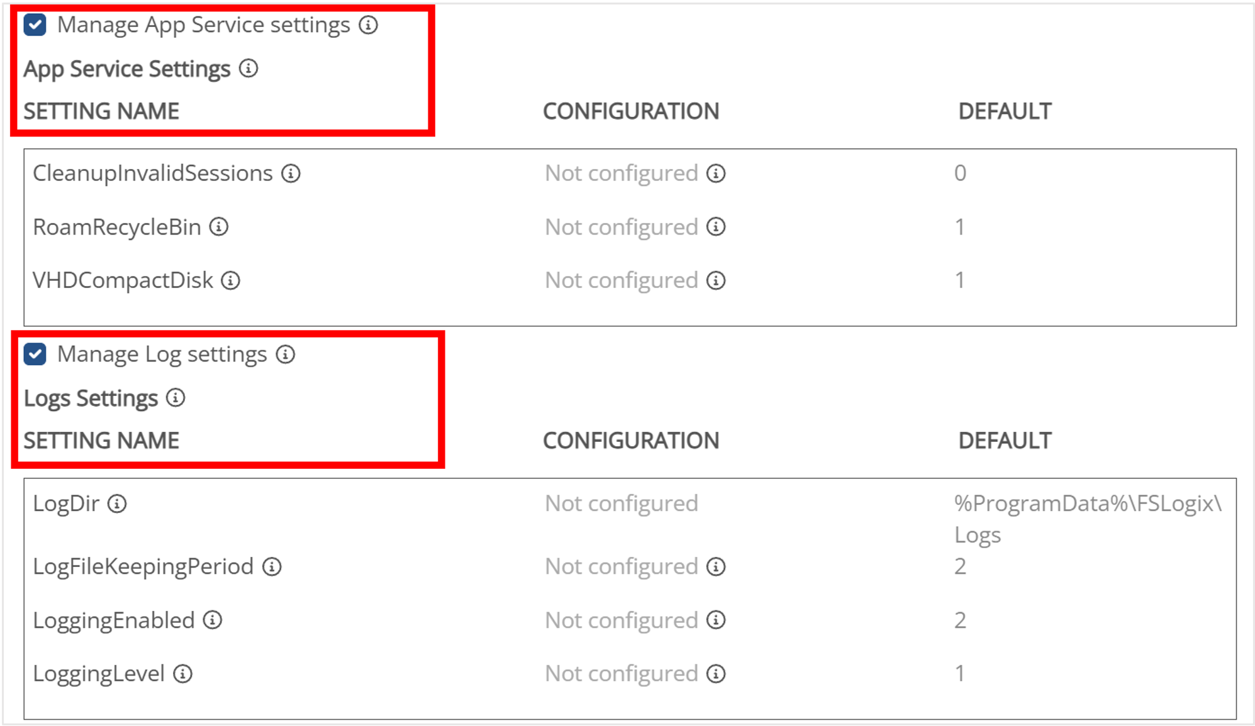
Task: Show LogFileKeepingPeriod info icon
Action: pyautogui.click(x=272, y=567)
